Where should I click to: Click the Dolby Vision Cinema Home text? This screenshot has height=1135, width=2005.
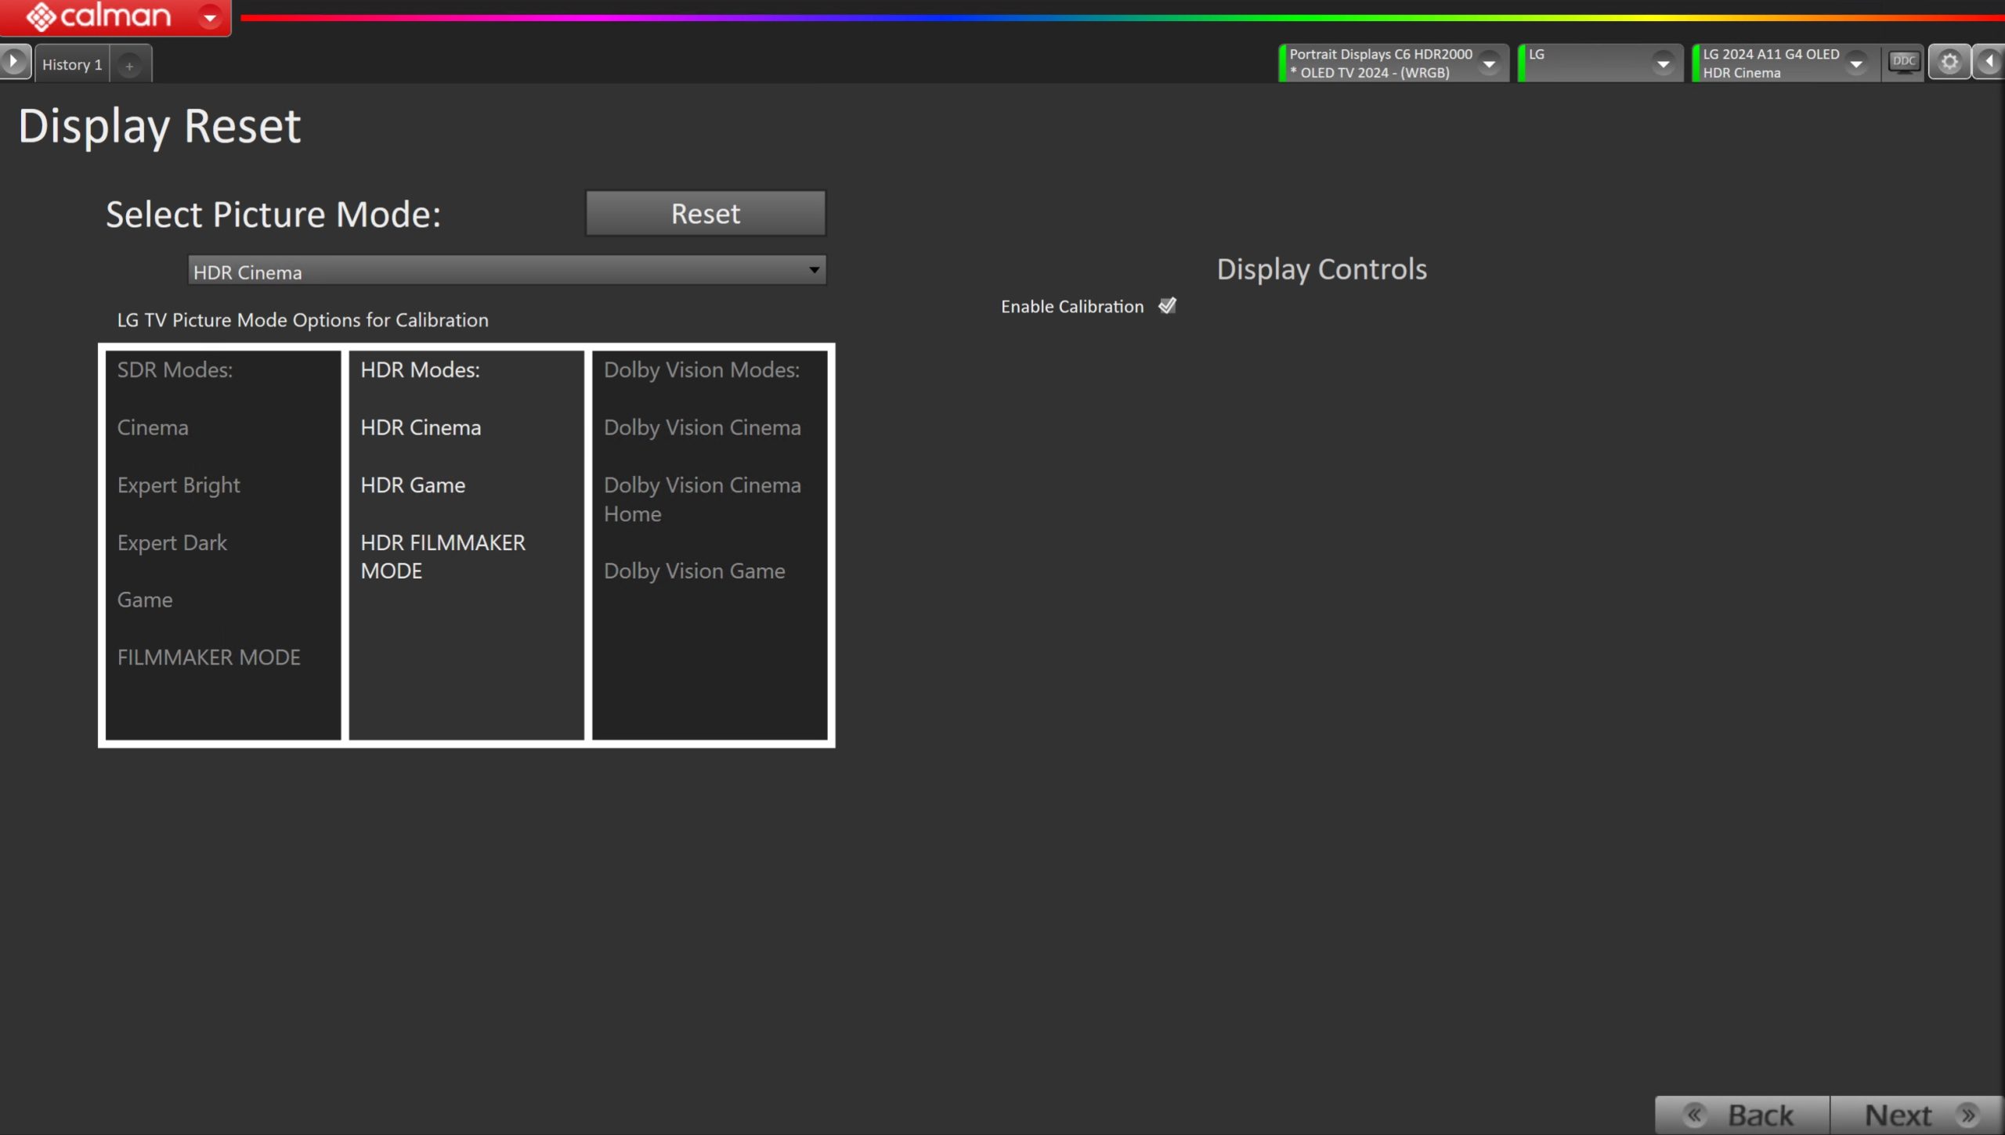[703, 499]
